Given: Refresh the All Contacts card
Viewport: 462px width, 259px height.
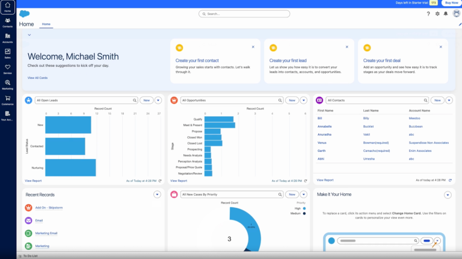Looking at the screenshot, I should pos(451,180).
